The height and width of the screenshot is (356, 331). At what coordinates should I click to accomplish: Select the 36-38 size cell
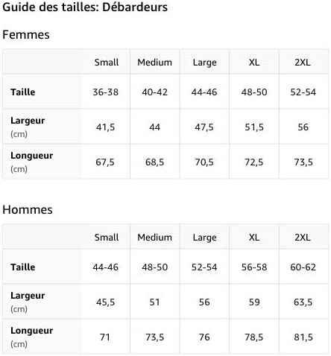[x=105, y=92]
